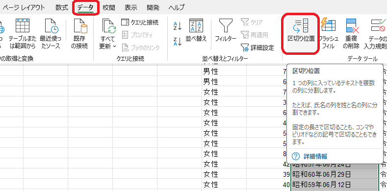The image size is (387, 191).
Task: Open 最近使ったソース
Action: [50, 34]
